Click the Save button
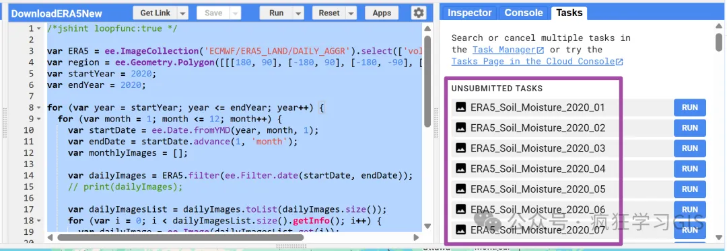The image size is (727, 251). tap(213, 13)
